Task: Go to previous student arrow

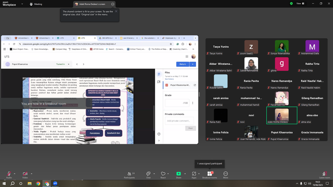Action: pyautogui.click(x=77, y=64)
